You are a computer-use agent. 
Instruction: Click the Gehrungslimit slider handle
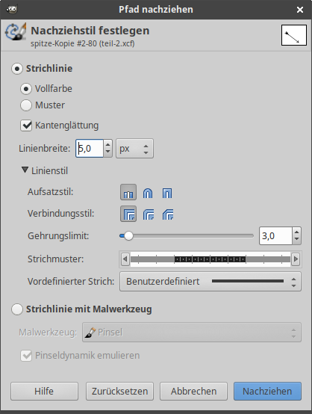click(128, 236)
